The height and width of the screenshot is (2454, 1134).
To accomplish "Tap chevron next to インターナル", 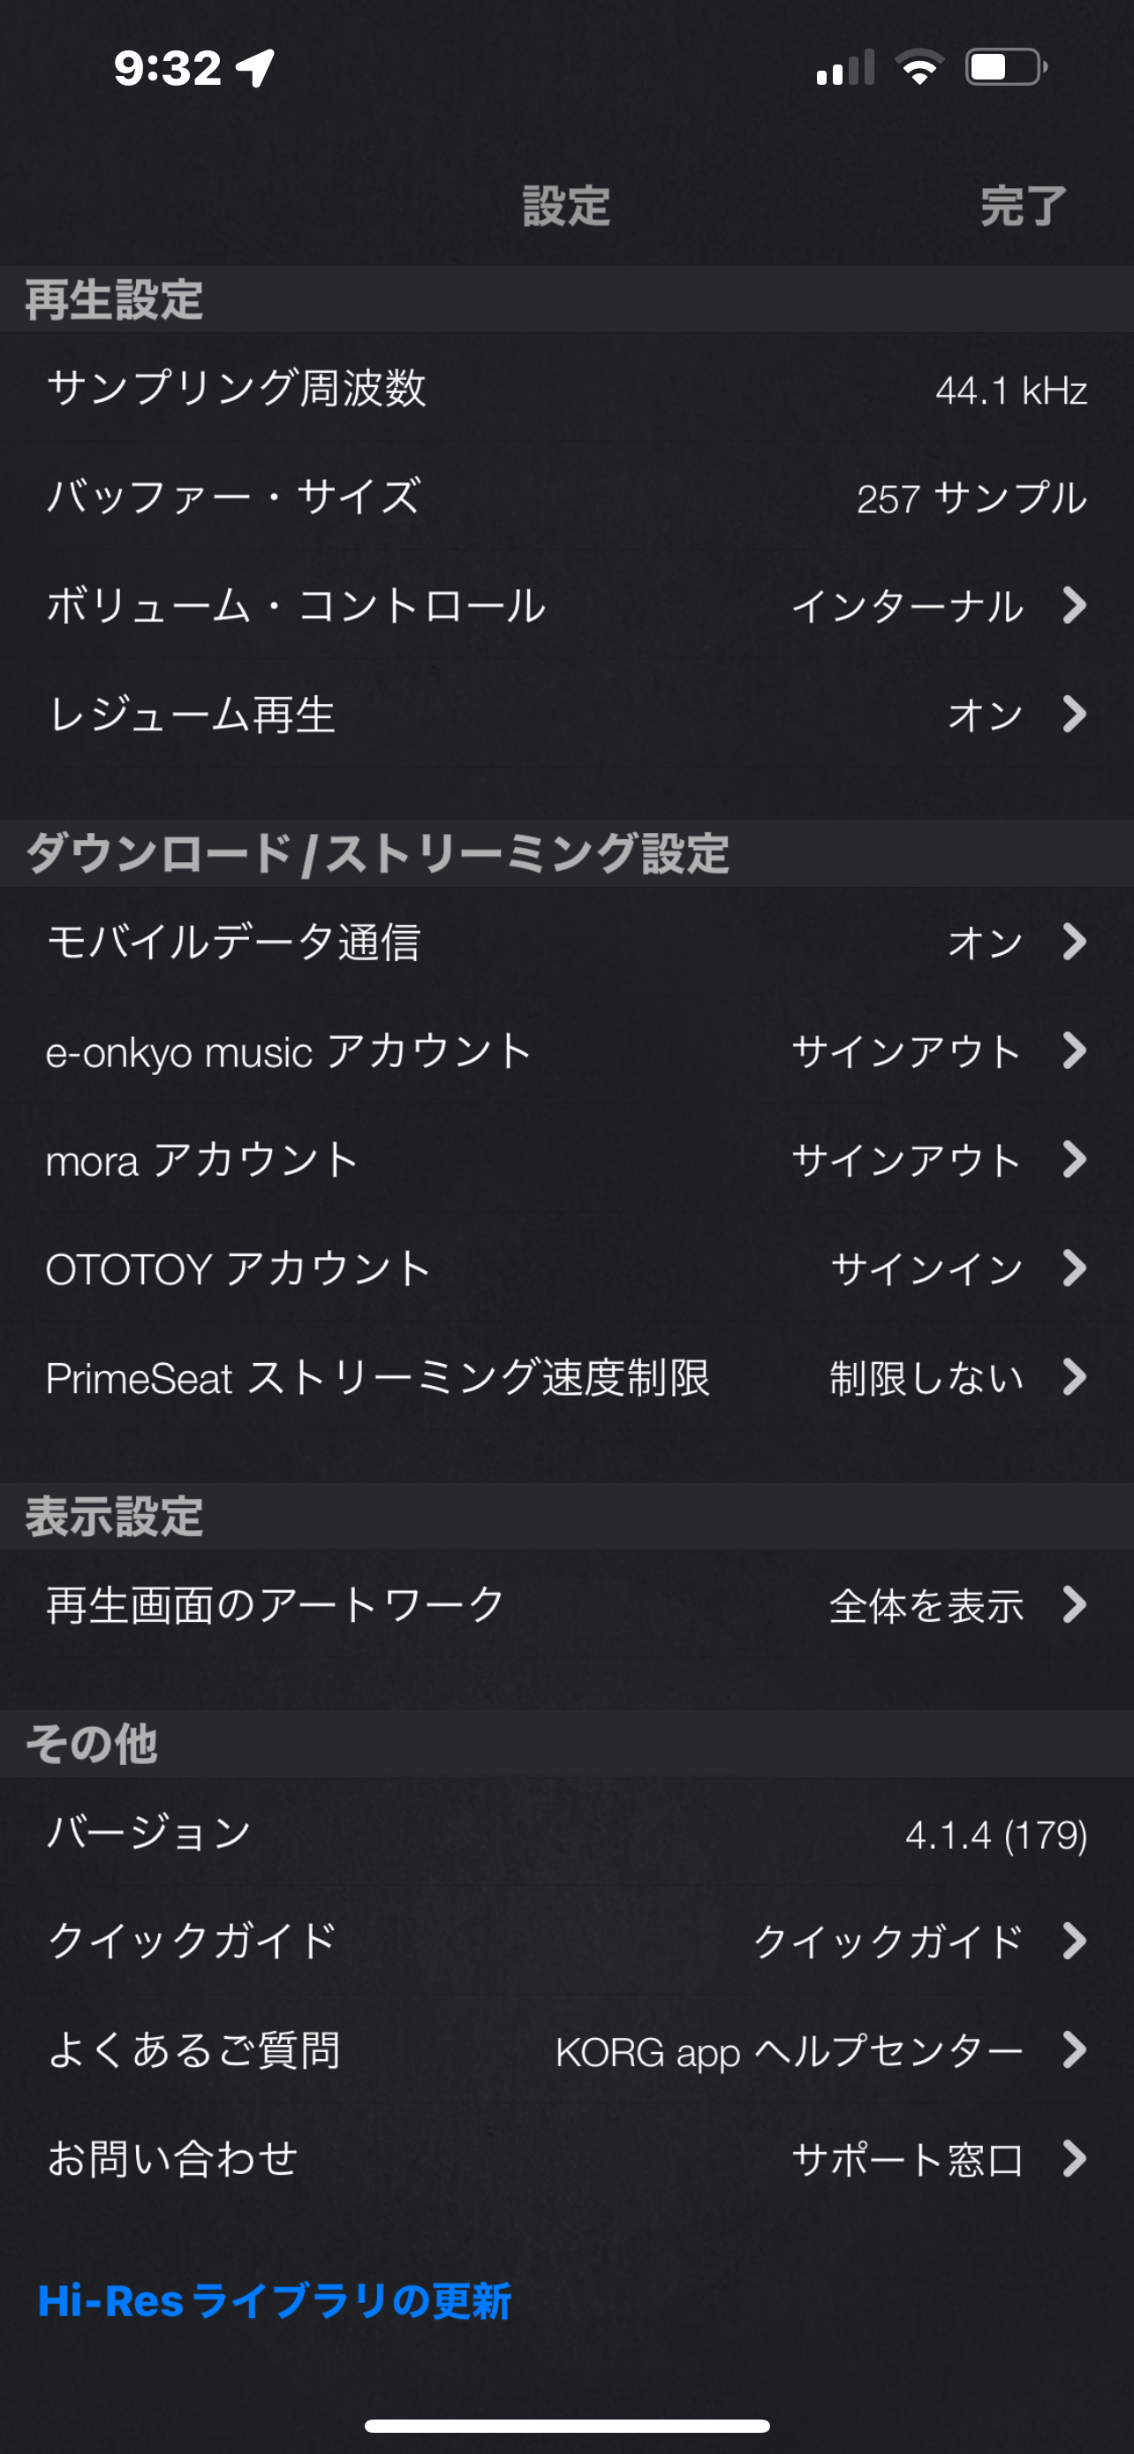I will tap(1074, 606).
